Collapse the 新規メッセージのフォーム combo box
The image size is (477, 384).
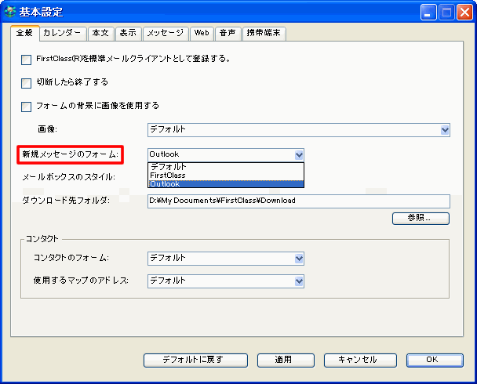[298, 155]
